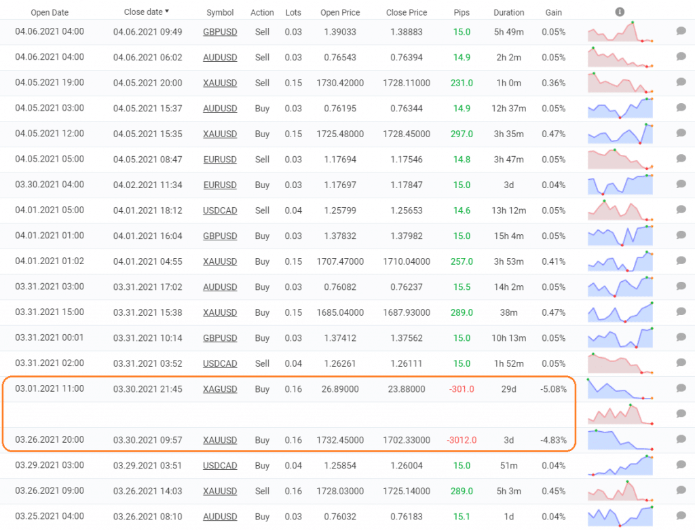Image resolution: width=695 pixels, height=531 pixels.
Task: Click the info icon in the table header
Action: tap(620, 12)
